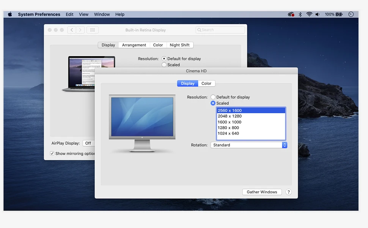Click the Creative Cloud menu bar icon
The height and width of the screenshot is (228, 368).
291,14
